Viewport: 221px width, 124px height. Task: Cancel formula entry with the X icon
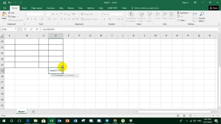25,29
